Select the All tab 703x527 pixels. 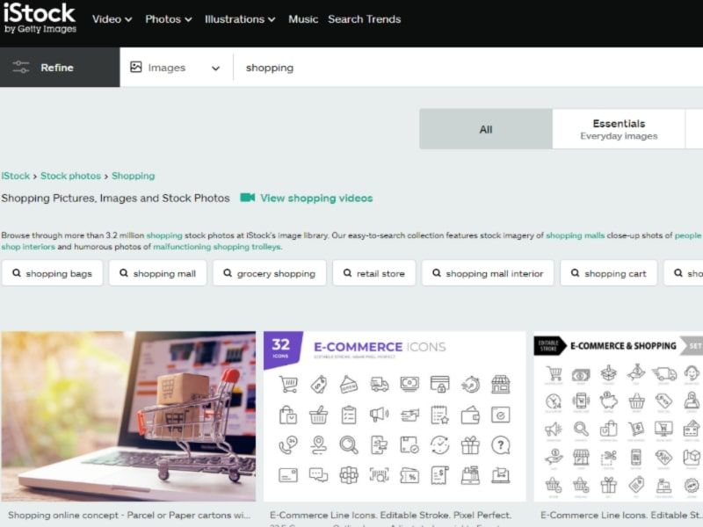coord(486,129)
